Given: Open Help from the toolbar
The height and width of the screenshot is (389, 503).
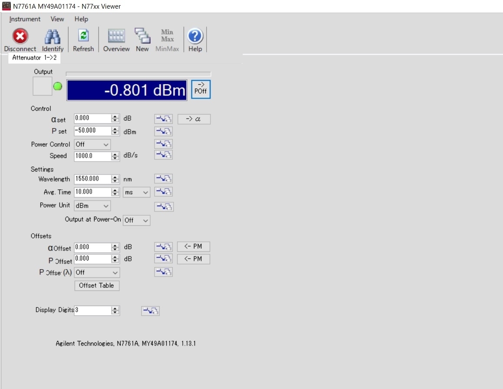Looking at the screenshot, I should [195, 36].
